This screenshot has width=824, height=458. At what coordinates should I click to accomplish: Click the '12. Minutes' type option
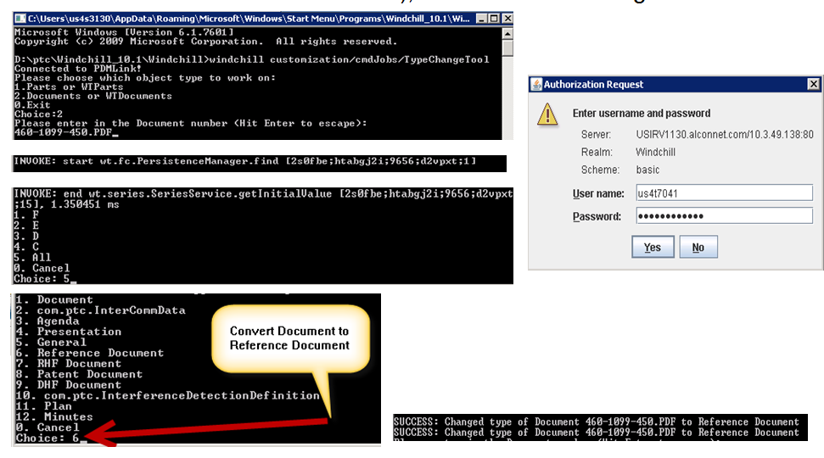point(54,416)
